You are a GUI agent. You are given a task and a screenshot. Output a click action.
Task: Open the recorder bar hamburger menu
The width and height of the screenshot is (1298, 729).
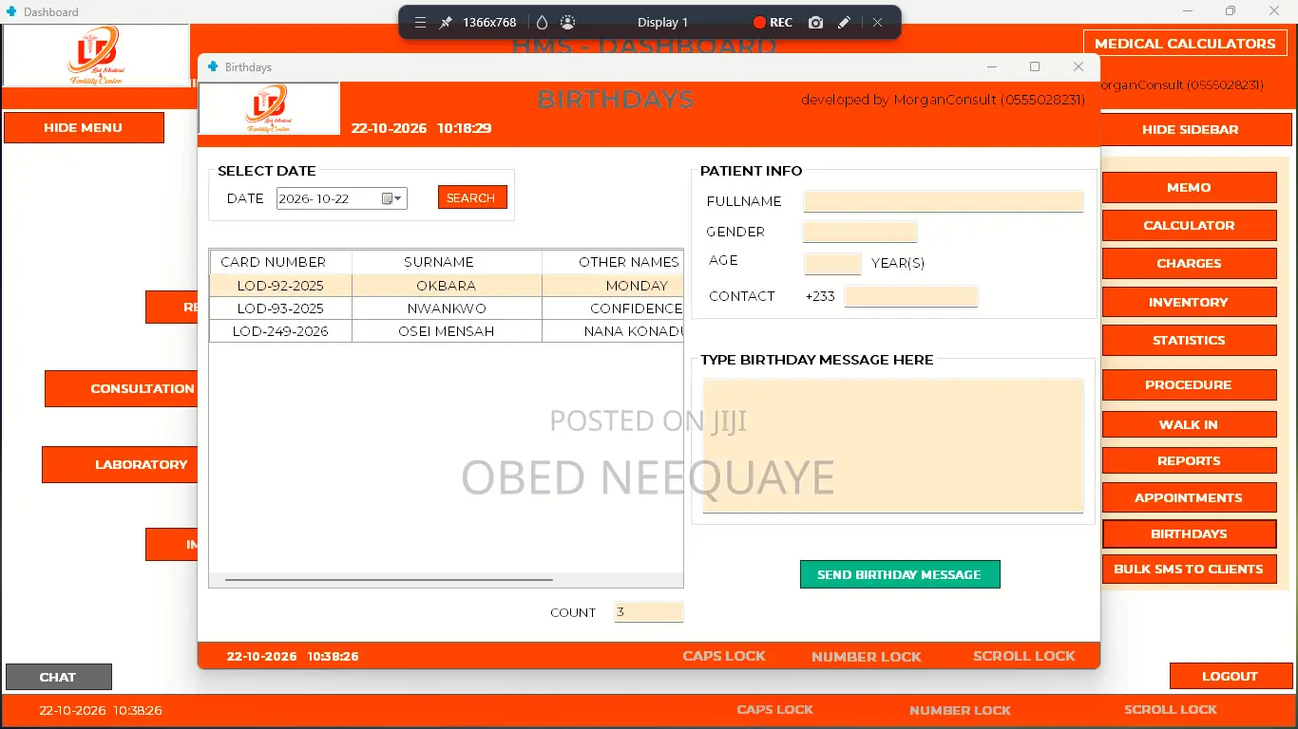coord(420,22)
